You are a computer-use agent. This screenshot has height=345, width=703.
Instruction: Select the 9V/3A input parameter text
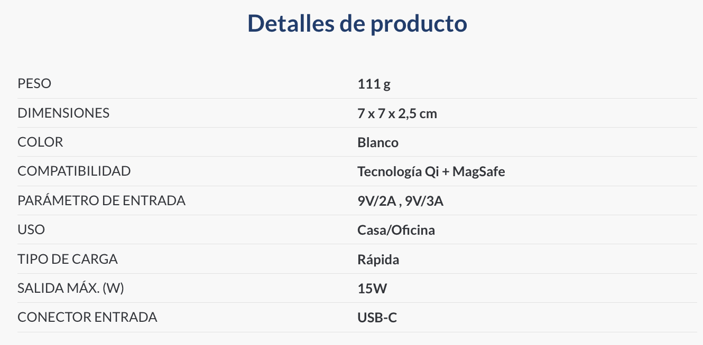click(x=424, y=201)
